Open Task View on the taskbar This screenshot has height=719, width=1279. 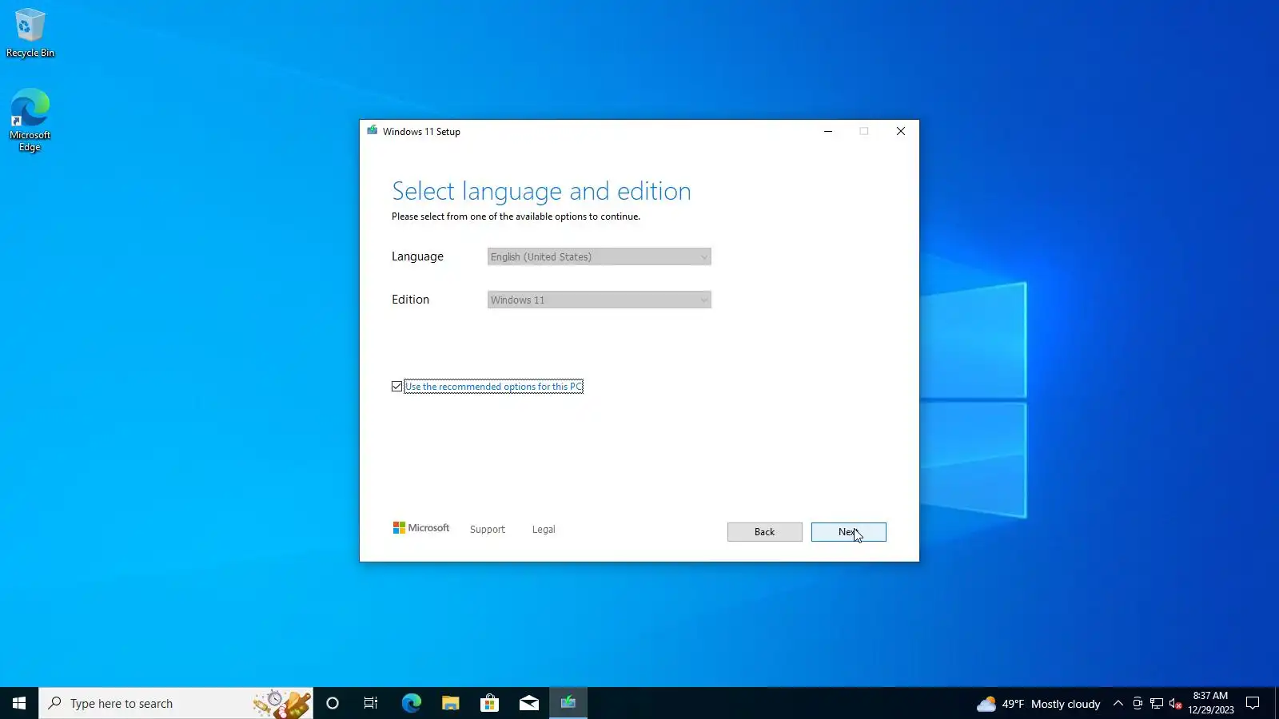coord(371,703)
